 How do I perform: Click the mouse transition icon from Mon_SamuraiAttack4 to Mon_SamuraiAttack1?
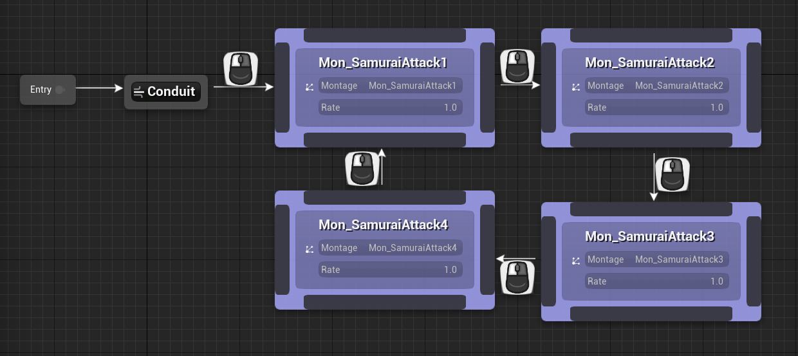tap(362, 169)
